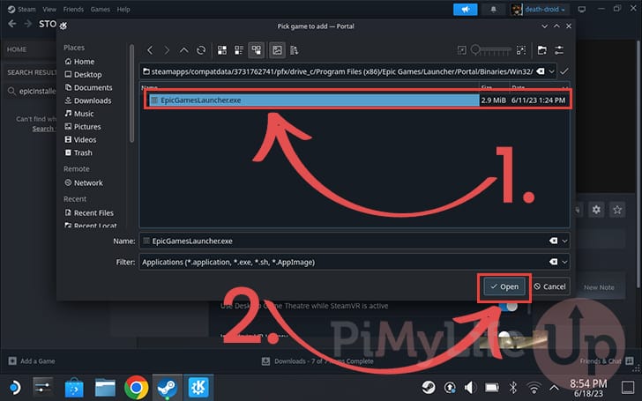Viewport: 642px width, 401px height.
Task: Click the Cancel button
Action: 550,286
